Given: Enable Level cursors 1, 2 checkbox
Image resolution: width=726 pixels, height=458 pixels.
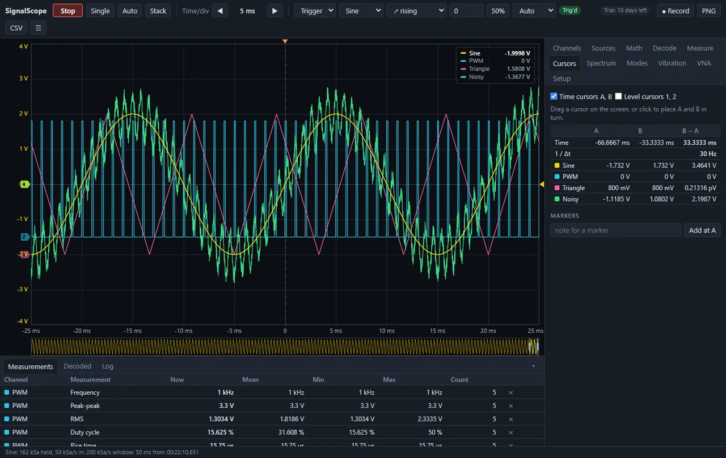Looking at the screenshot, I should (619, 97).
